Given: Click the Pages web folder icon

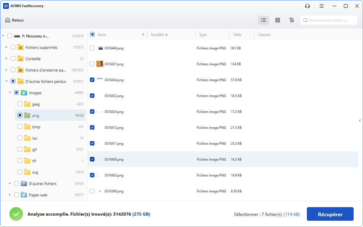Looking at the screenshot, I should (x=24, y=195).
